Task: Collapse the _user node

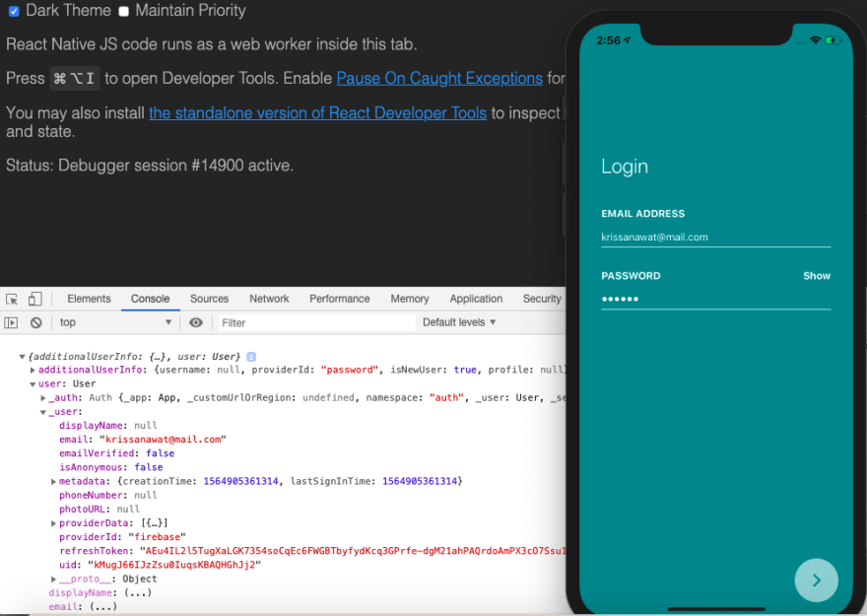Action: click(x=43, y=412)
